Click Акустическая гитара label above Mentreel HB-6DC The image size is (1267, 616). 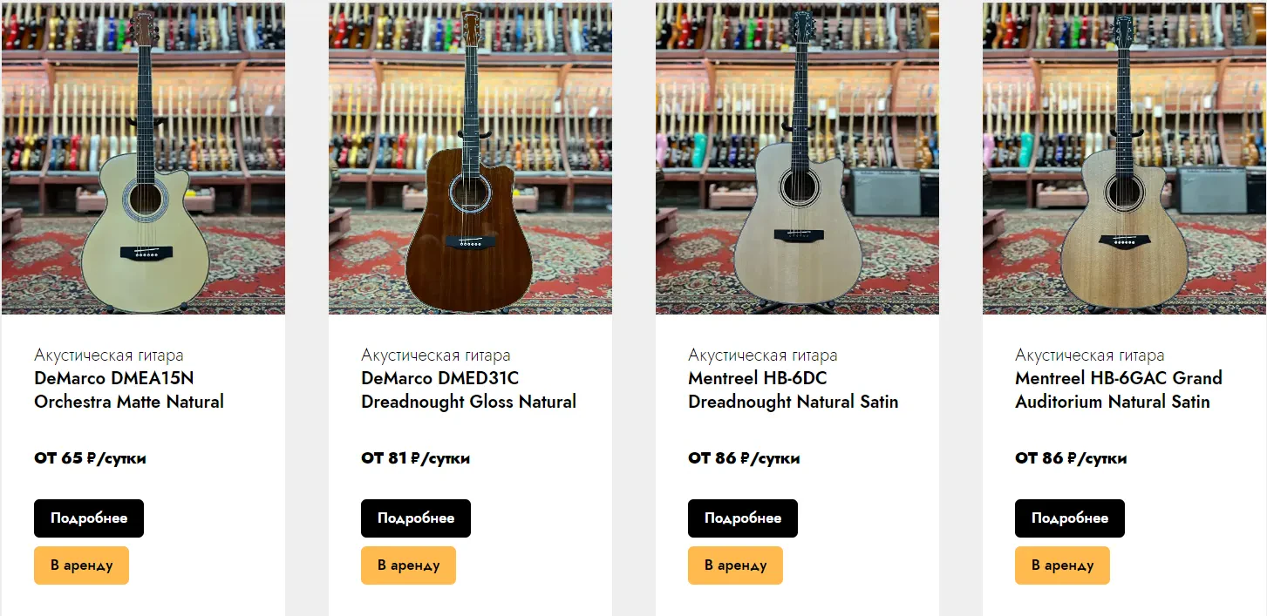click(x=763, y=355)
